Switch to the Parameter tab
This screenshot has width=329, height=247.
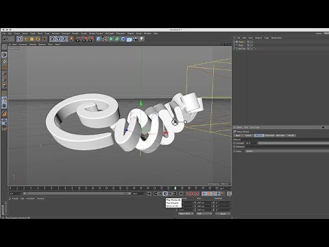click(x=269, y=135)
